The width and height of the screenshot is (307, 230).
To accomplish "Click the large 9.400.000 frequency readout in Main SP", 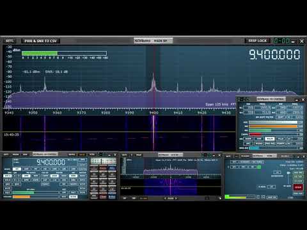I will [x=274, y=54].
